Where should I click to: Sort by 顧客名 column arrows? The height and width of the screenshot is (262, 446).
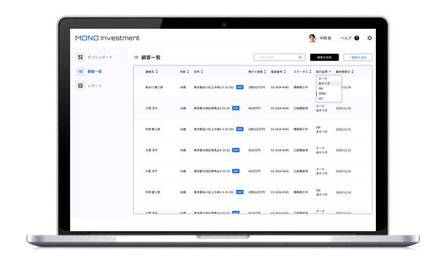click(157, 72)
